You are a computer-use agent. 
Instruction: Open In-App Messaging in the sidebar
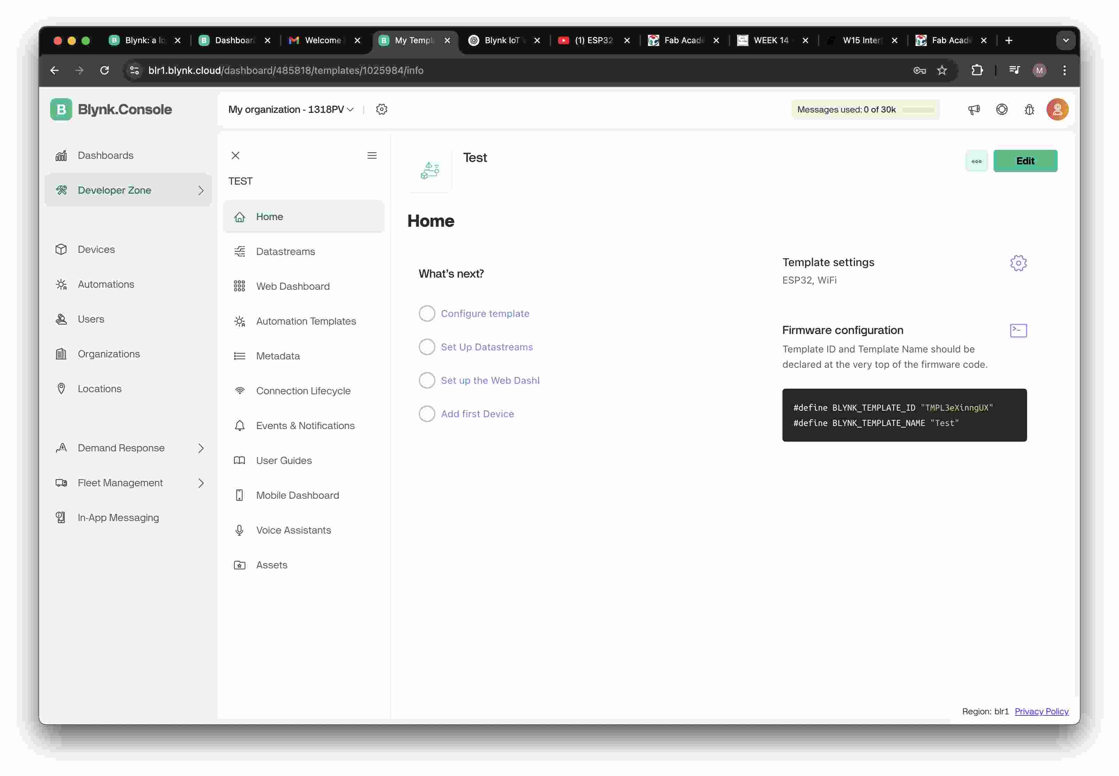point(129,518)
